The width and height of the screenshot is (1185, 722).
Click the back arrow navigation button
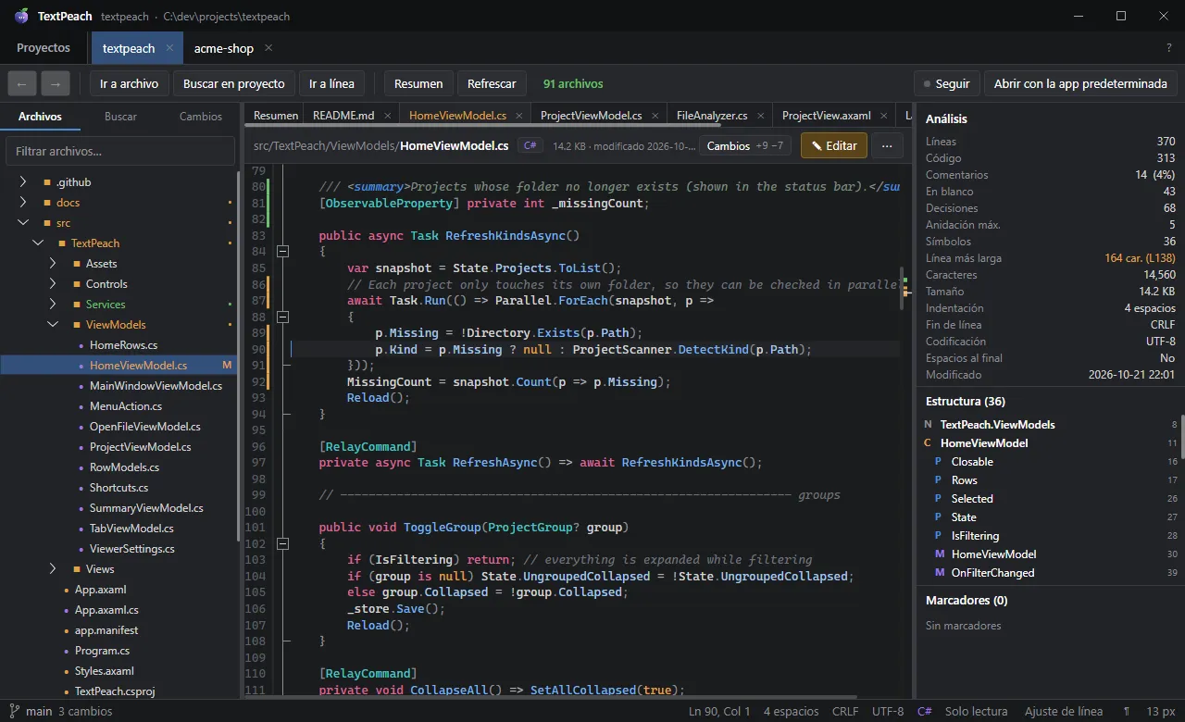click(x=22, y=83)
